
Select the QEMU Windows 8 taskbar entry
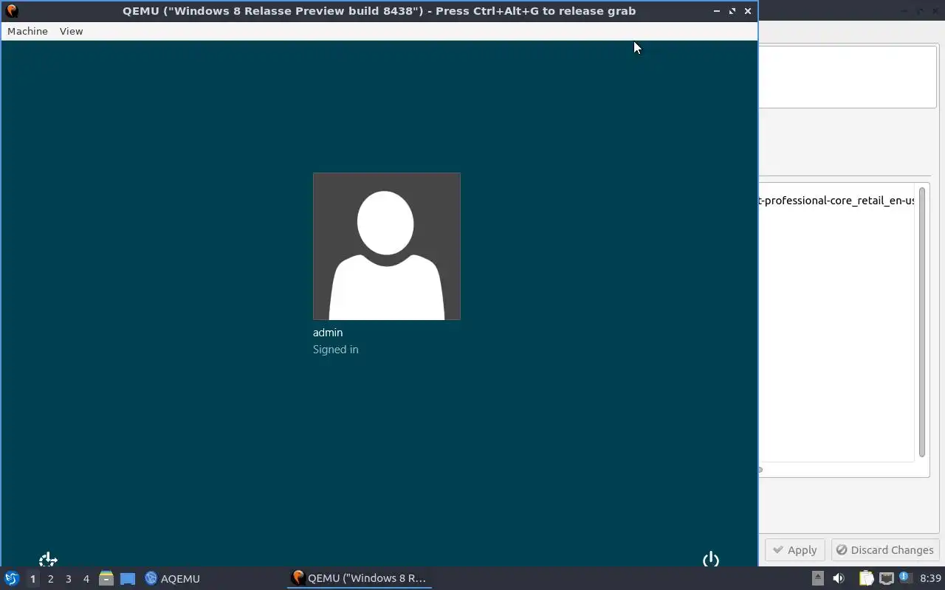360,578
